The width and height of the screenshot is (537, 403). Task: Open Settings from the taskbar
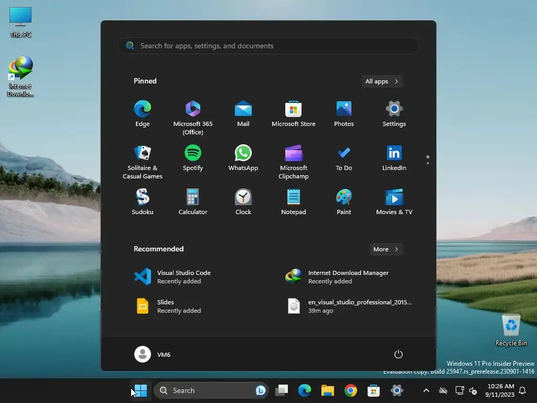tap(396, 390)
